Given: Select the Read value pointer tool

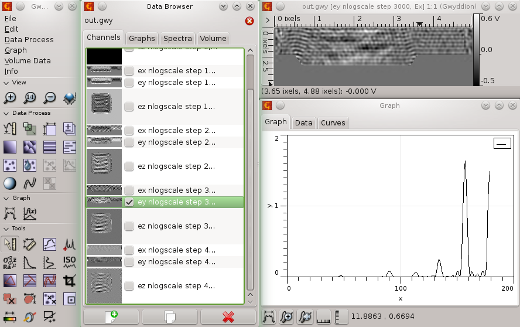Looking at the screenshot, I should click(10, 244).
